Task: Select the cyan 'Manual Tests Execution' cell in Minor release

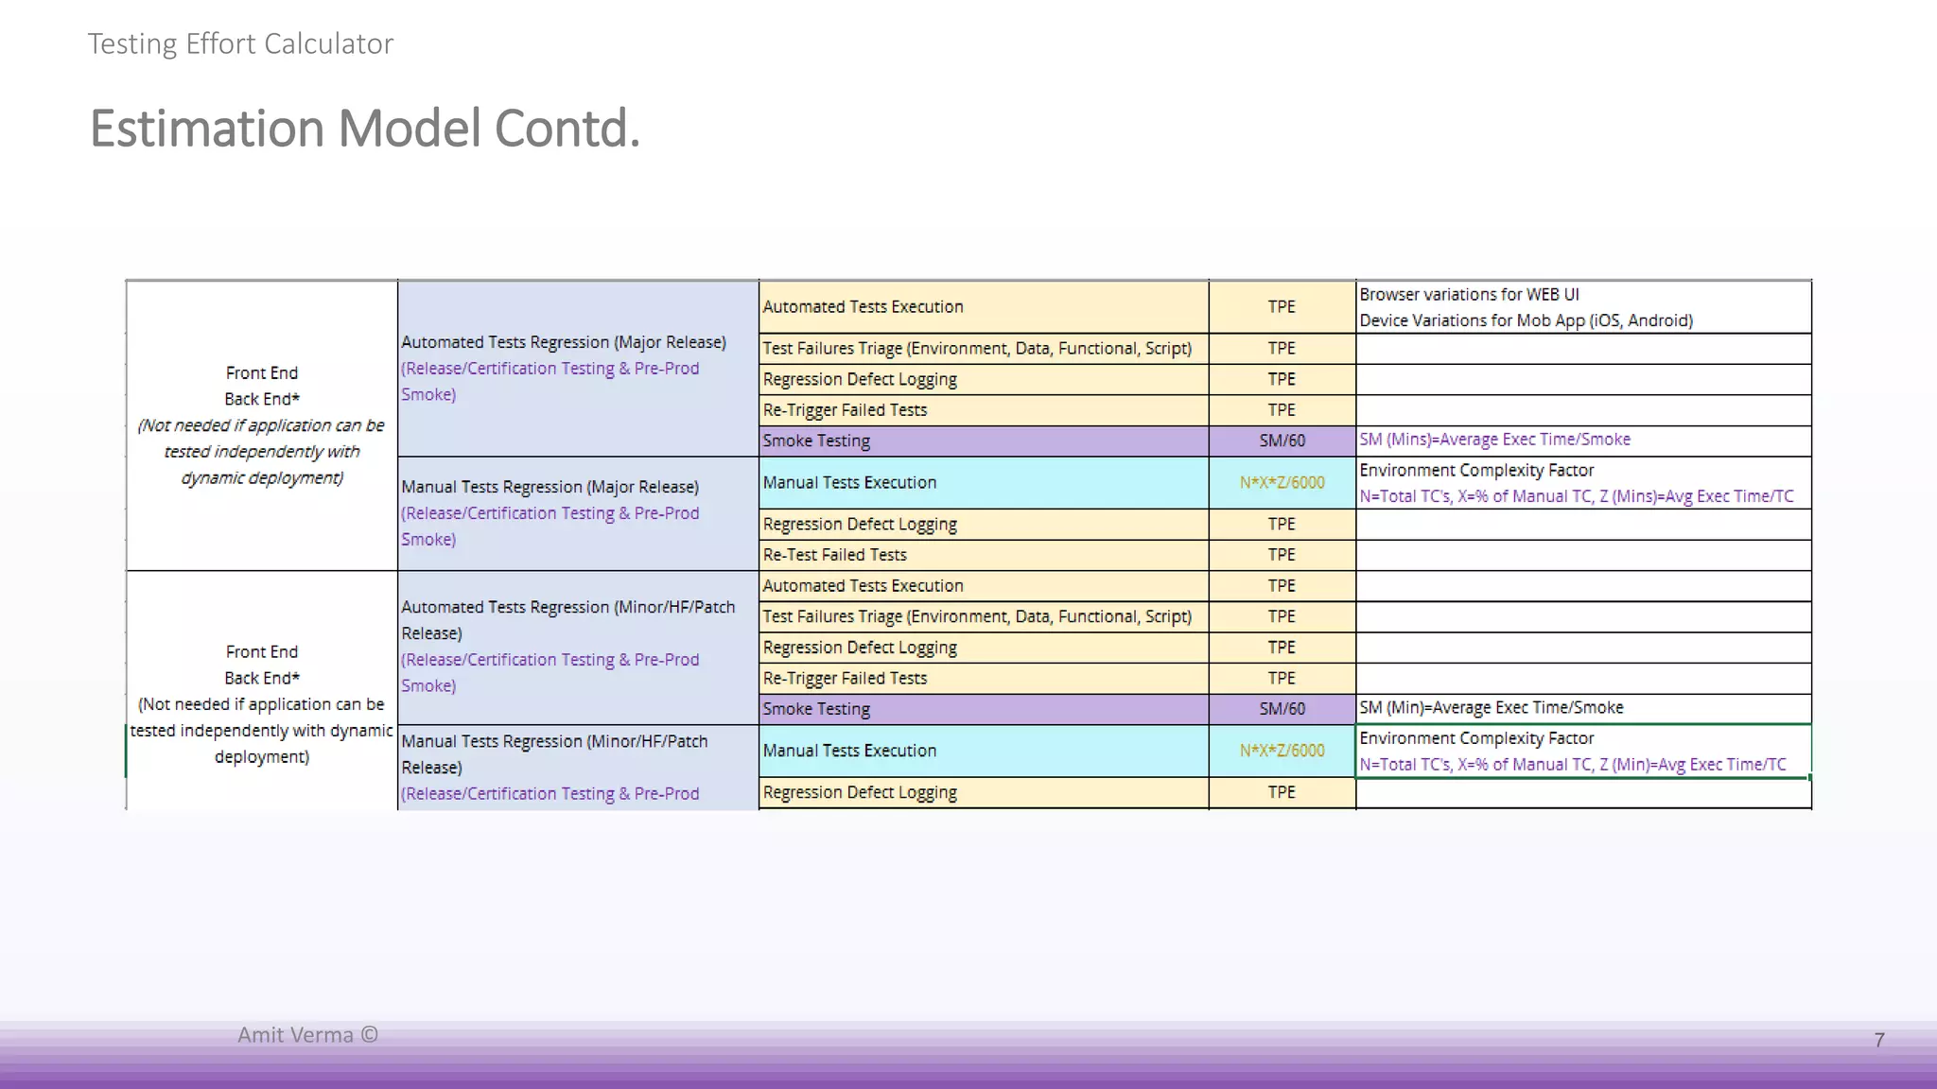Action: tap(983, 751)
